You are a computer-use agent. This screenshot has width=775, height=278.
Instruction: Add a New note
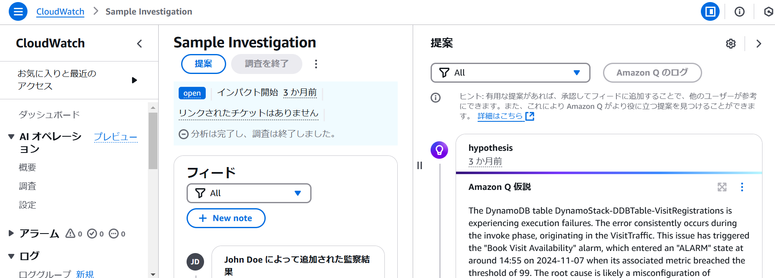[226, 218]
